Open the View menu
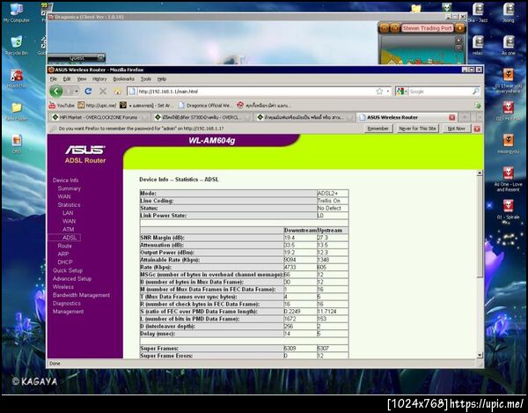The height and width of the screenshot is (413, 528). click(82, 79)
